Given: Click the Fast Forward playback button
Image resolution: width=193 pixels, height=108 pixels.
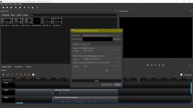Looking at the screenshot, I should tap(159, 65).
